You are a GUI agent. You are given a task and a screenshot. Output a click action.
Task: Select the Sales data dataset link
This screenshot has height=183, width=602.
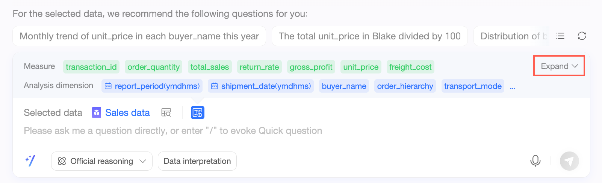click(x=127, y=112)
